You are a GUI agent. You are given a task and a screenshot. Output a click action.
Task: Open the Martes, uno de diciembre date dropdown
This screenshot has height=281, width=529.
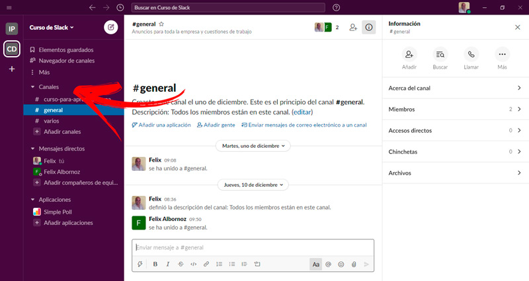point(253,146)
